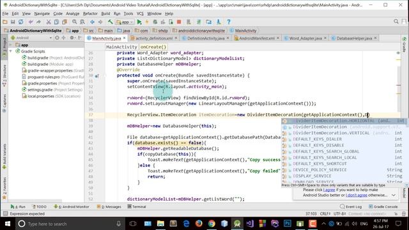The width and height of the screenshot is (409, 230).
Task: Click the Redo arrow icon
Action: 38,22
